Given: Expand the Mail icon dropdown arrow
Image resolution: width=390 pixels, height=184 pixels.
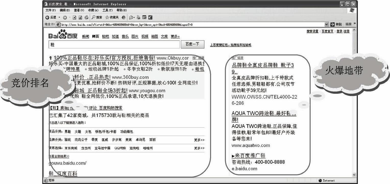Looking at the screenshot, I should [x=134, y=17].
